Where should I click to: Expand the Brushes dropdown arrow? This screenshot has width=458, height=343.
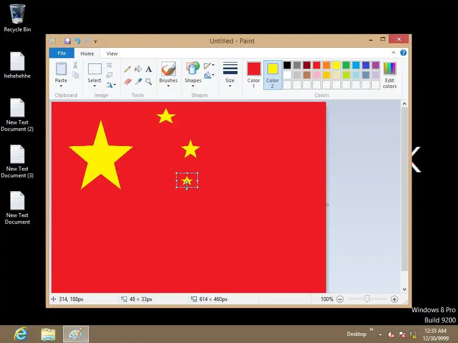pyautogui.click(x=169, y=86)
